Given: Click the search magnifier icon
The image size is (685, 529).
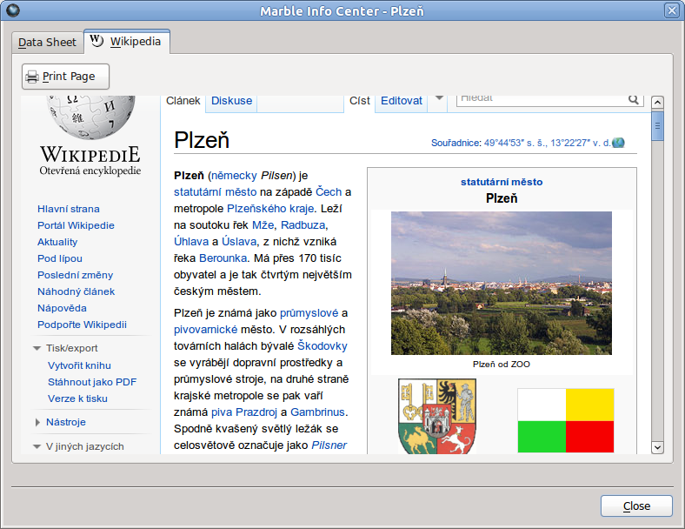Looking at the screenshot, I should (x=634, y=100).
